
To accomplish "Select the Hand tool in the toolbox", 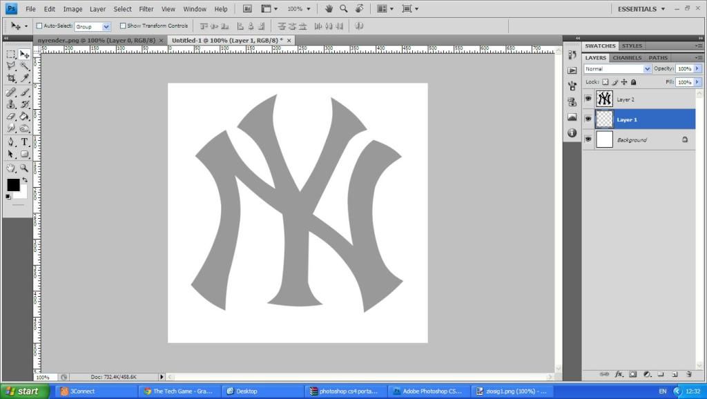I will click(x=11, y=168).
